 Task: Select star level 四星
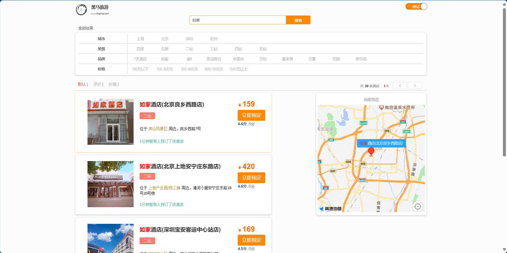[x=140, y=49]
